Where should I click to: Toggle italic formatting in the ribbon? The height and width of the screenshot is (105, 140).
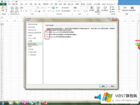(x=24, y=11)
